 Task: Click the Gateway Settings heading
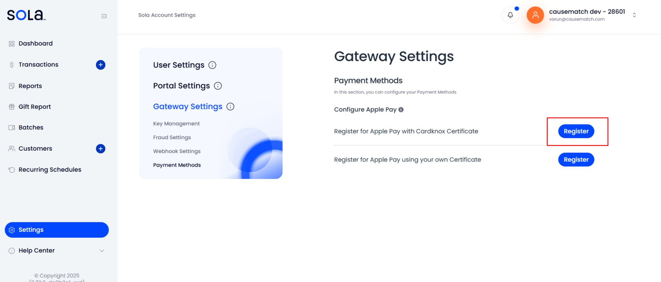click(x=394, y=56)
